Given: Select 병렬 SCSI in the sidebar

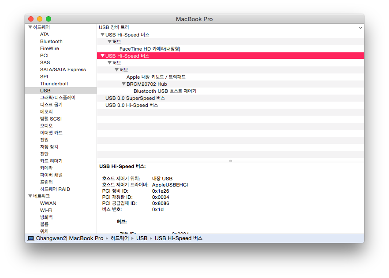Looking at the screenshot, I should click(x=51, y=119).
